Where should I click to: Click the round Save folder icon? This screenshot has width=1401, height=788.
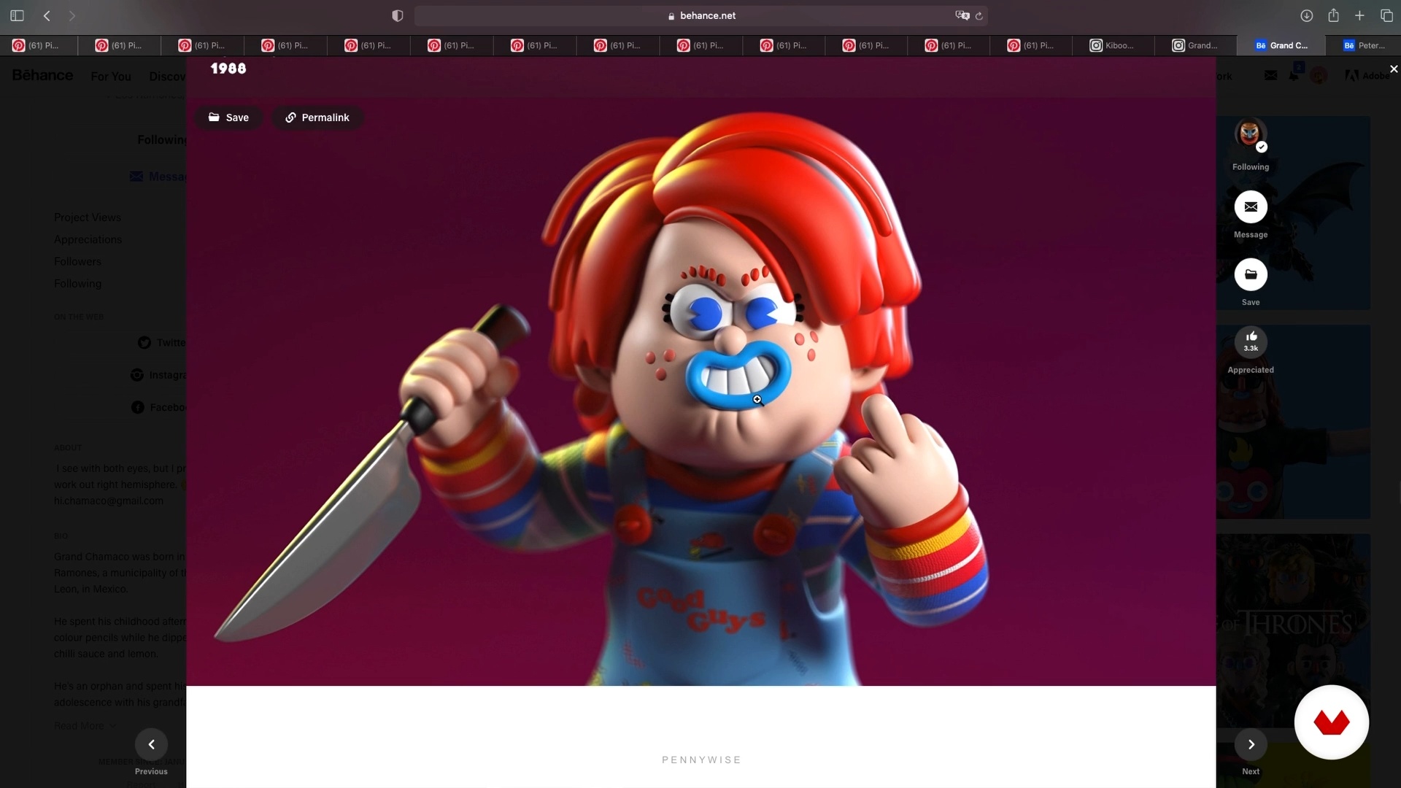1251,275
